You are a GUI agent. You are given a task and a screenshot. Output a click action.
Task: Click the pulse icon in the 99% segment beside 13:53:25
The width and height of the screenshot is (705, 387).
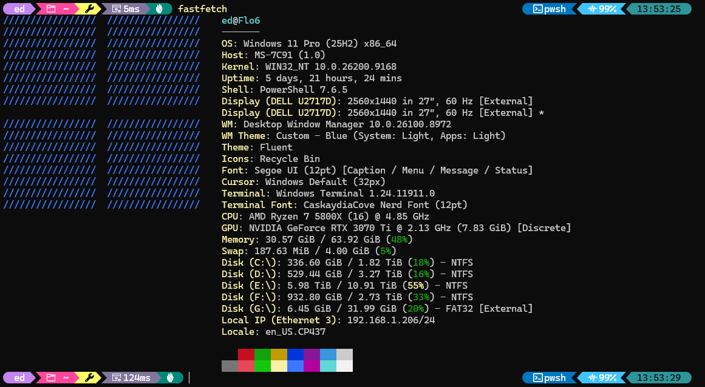pos(593,9)
